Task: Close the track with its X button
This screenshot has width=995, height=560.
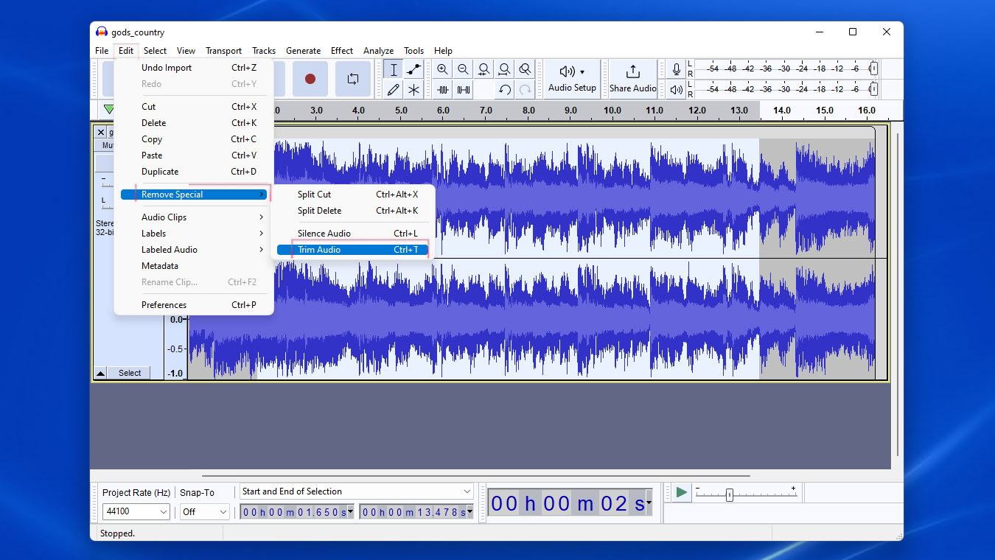Action: coord(101,133)
